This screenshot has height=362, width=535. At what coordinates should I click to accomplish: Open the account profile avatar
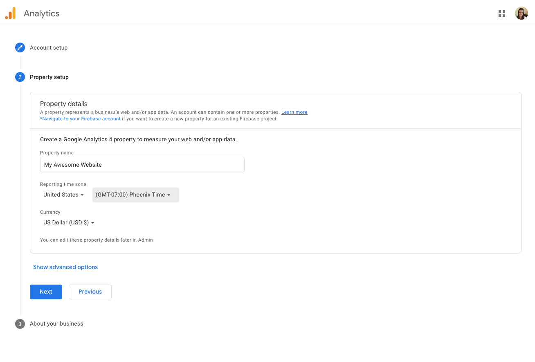[x=522, y=13]
